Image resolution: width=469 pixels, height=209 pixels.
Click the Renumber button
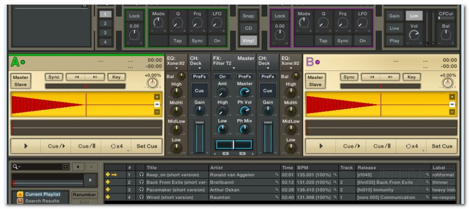click(x=84, y=195)
